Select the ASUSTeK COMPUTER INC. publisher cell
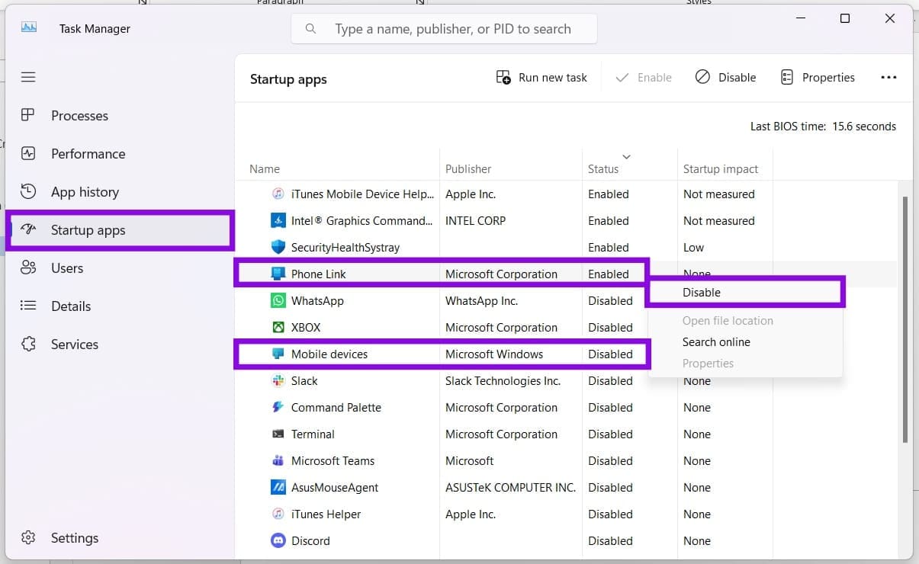Viewport: 919px width, 564px height. click(510, 487)
